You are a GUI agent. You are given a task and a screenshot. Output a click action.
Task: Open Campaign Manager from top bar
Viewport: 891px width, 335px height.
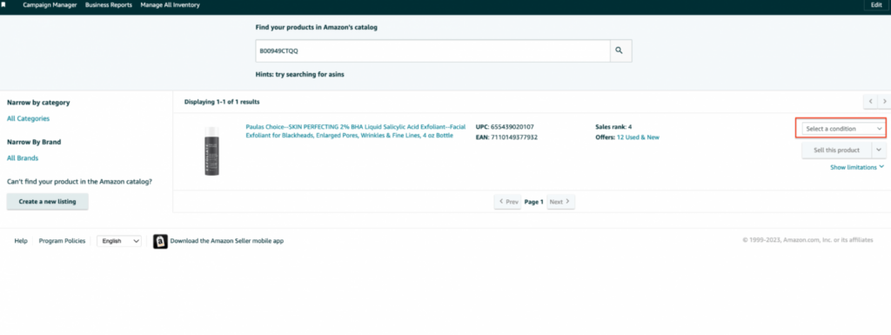(x=50, y=4)
